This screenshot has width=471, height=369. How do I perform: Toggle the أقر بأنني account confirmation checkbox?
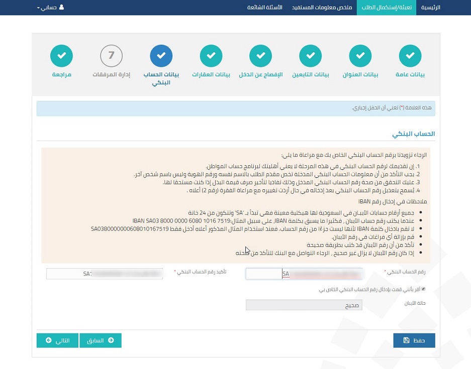[x=423, y=289]
